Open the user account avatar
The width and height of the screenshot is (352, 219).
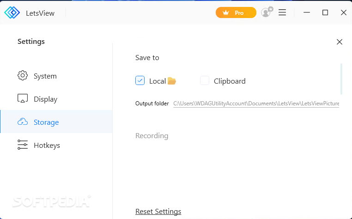pos(267,12)
